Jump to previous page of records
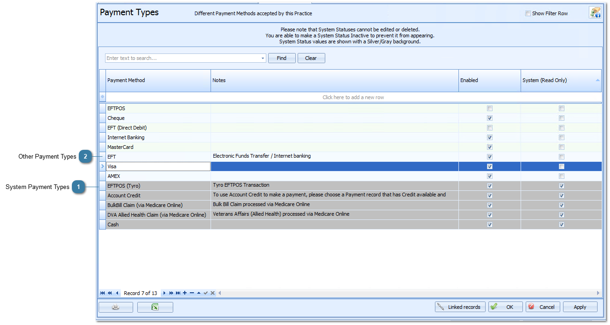 [110, 293]
